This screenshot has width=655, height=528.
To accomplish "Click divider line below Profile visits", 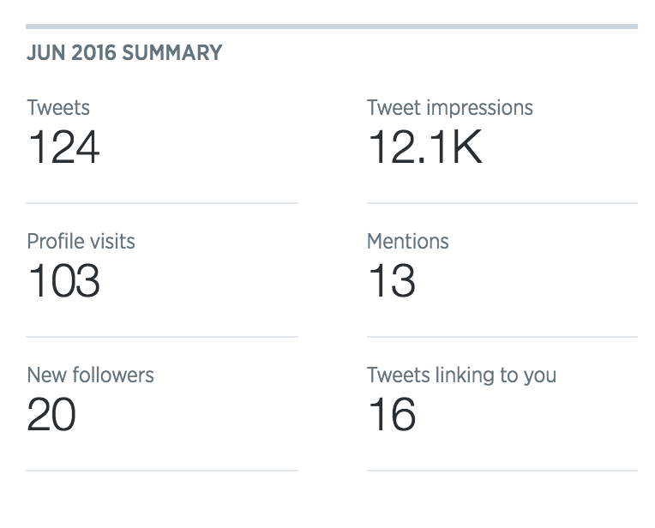I will 162,337.
